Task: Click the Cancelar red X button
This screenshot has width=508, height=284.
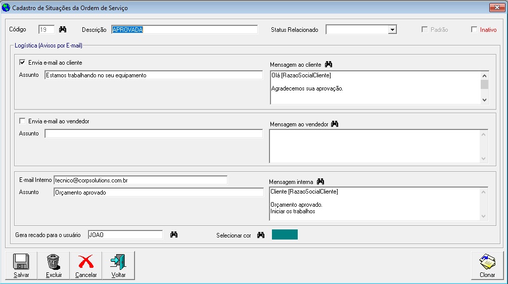Action: 86,265
